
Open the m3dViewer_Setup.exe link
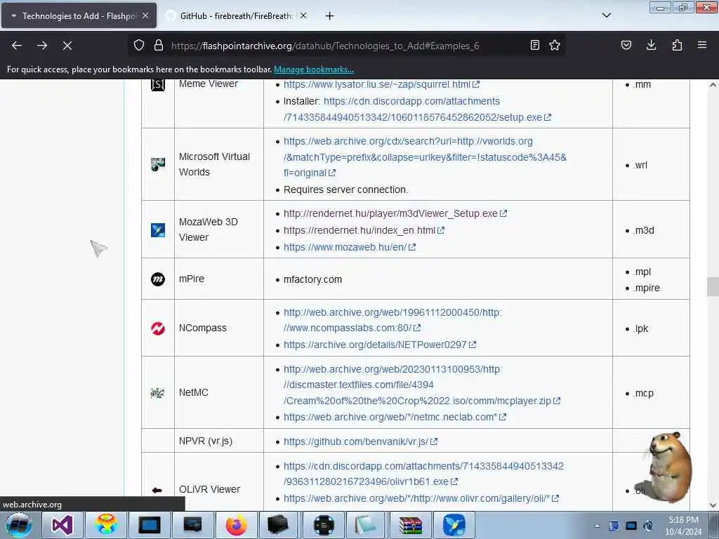tap(395, 213)
